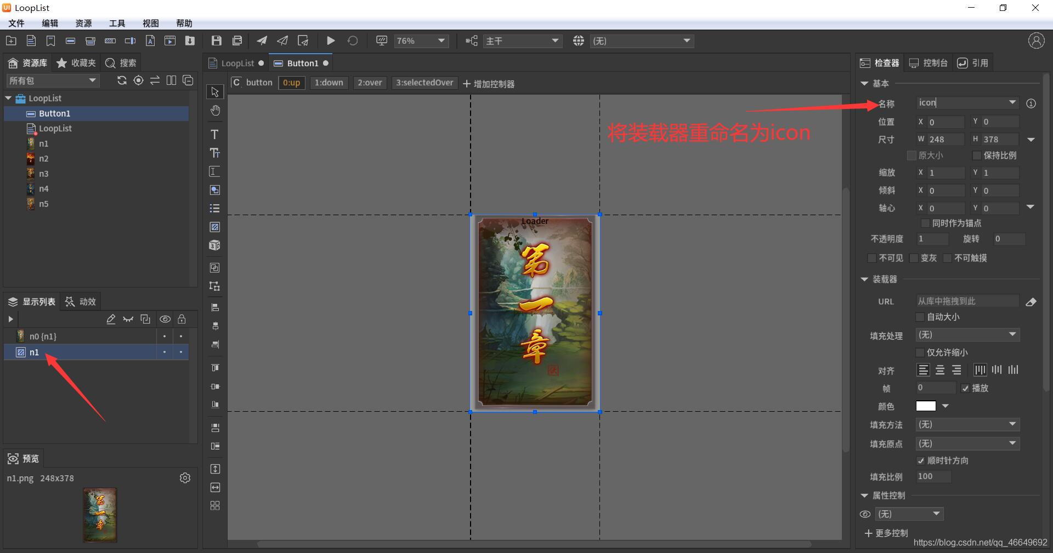Choose the hand pan tool

click(215, 111)
